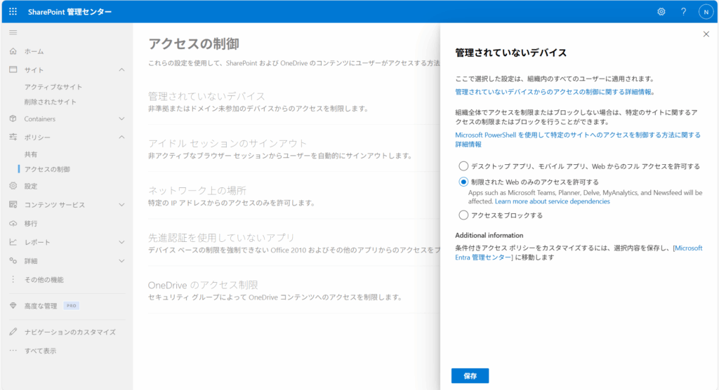Collapse the サイト section chevron
The image size is (719, 390).
pos(121,69)
